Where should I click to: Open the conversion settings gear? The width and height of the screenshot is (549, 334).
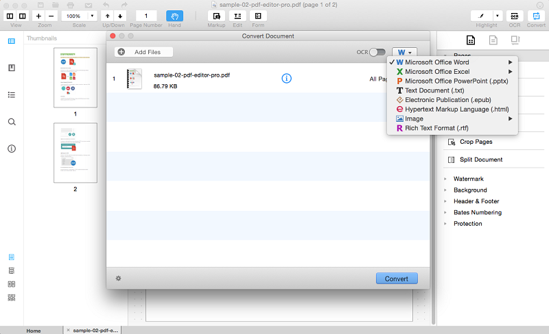tap(118, 279)
